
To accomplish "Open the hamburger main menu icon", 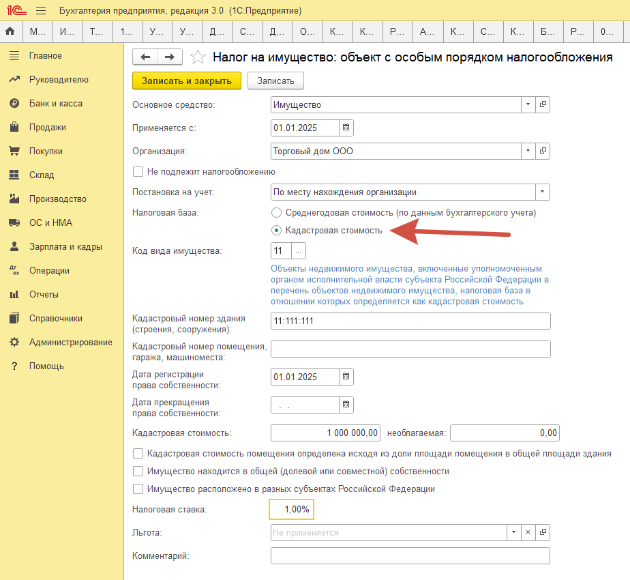I will click(x=40, y=11).
